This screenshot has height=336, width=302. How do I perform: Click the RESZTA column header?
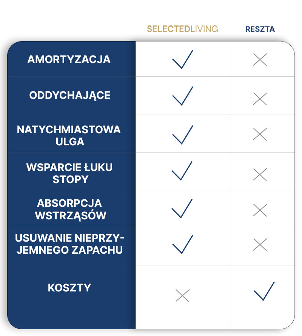pyautogui.click(x=260, y=29)
